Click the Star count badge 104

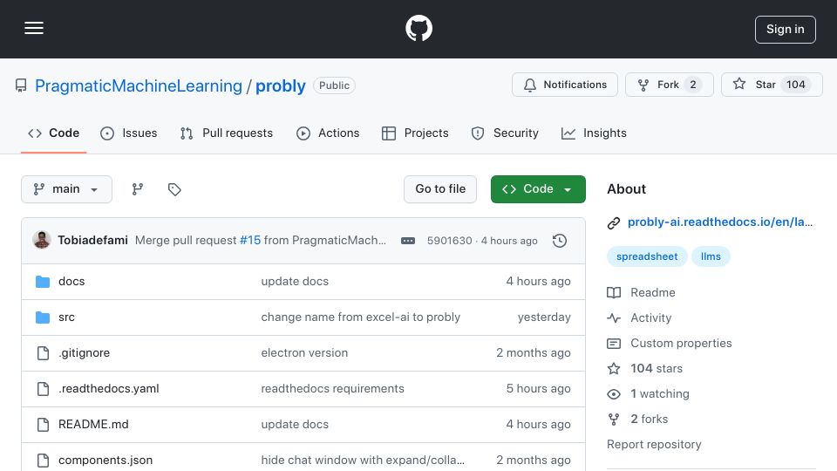coord(795,85)
